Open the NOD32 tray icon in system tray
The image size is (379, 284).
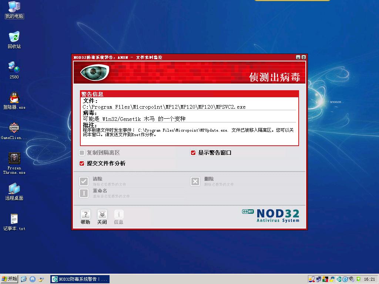339,279
